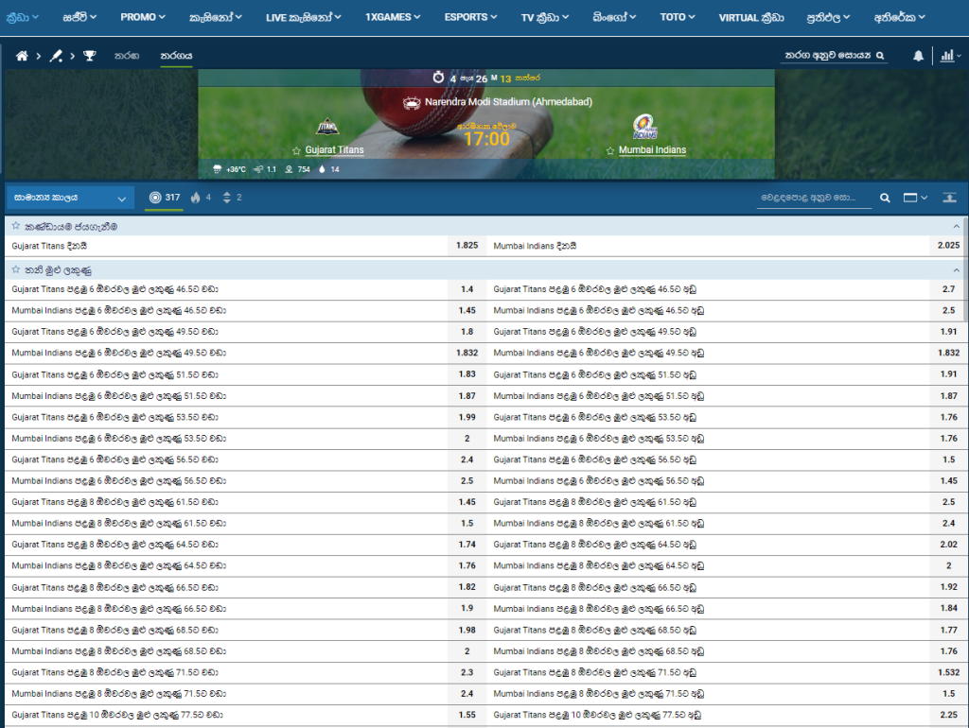Click the countdown stopwatch icon

pyautogui.click(x=438, y=78)
